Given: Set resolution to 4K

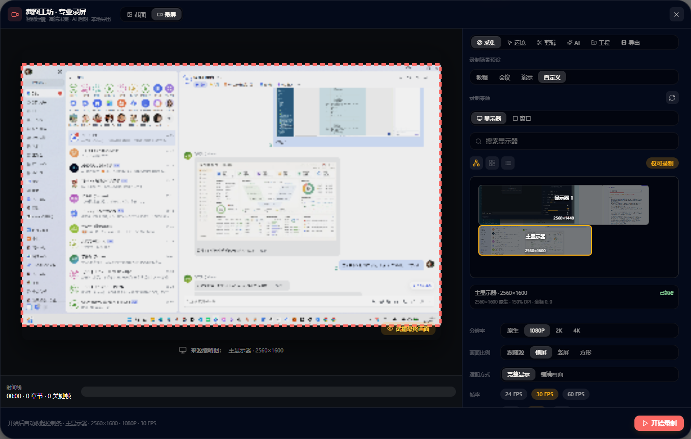Looking at the screenshot, I should [577, 331].
